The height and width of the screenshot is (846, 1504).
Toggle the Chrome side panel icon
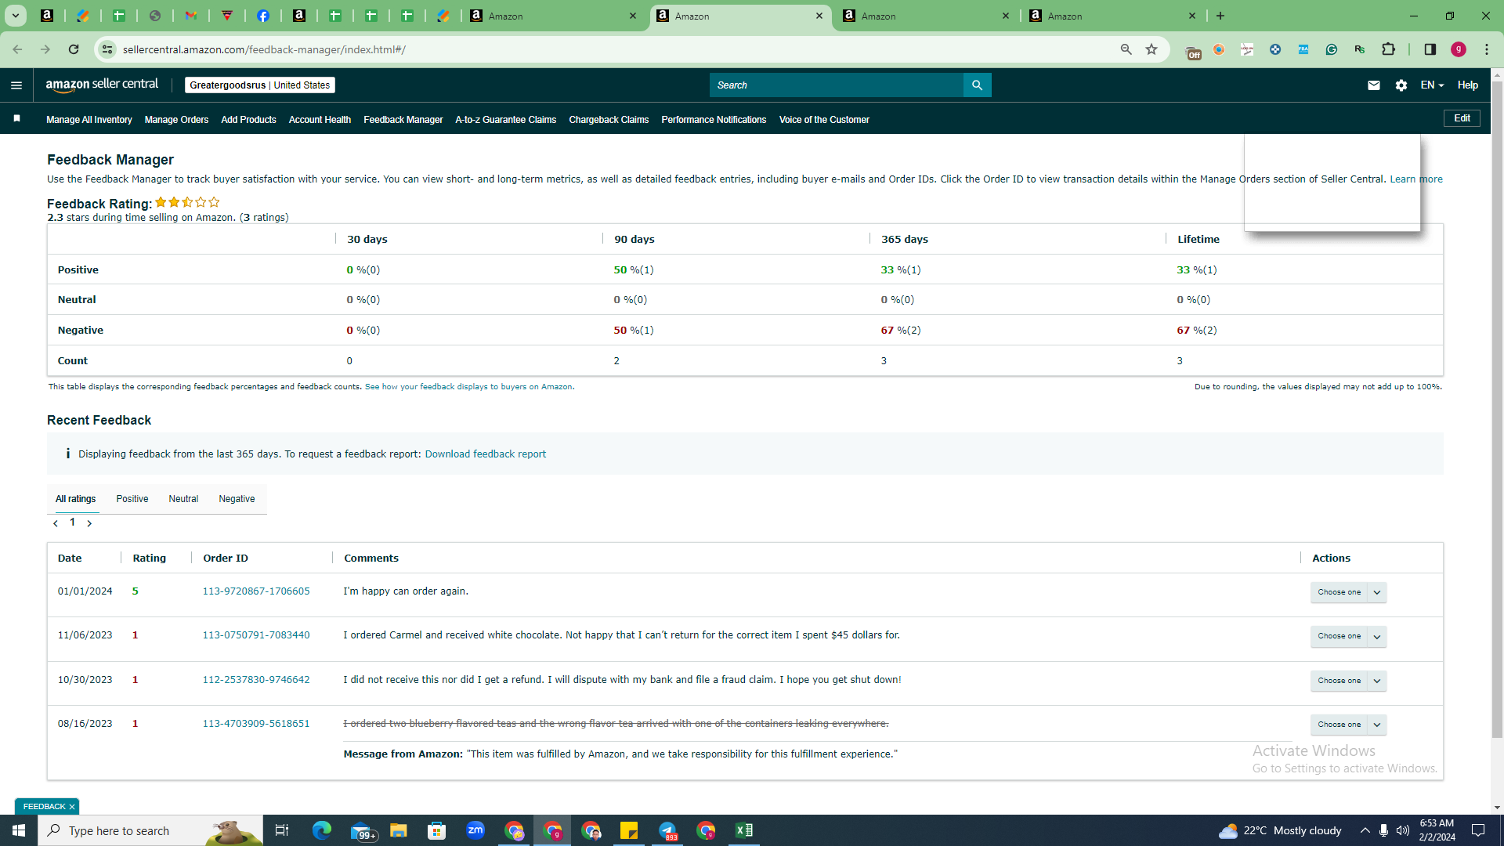(x=1430, y=49)
